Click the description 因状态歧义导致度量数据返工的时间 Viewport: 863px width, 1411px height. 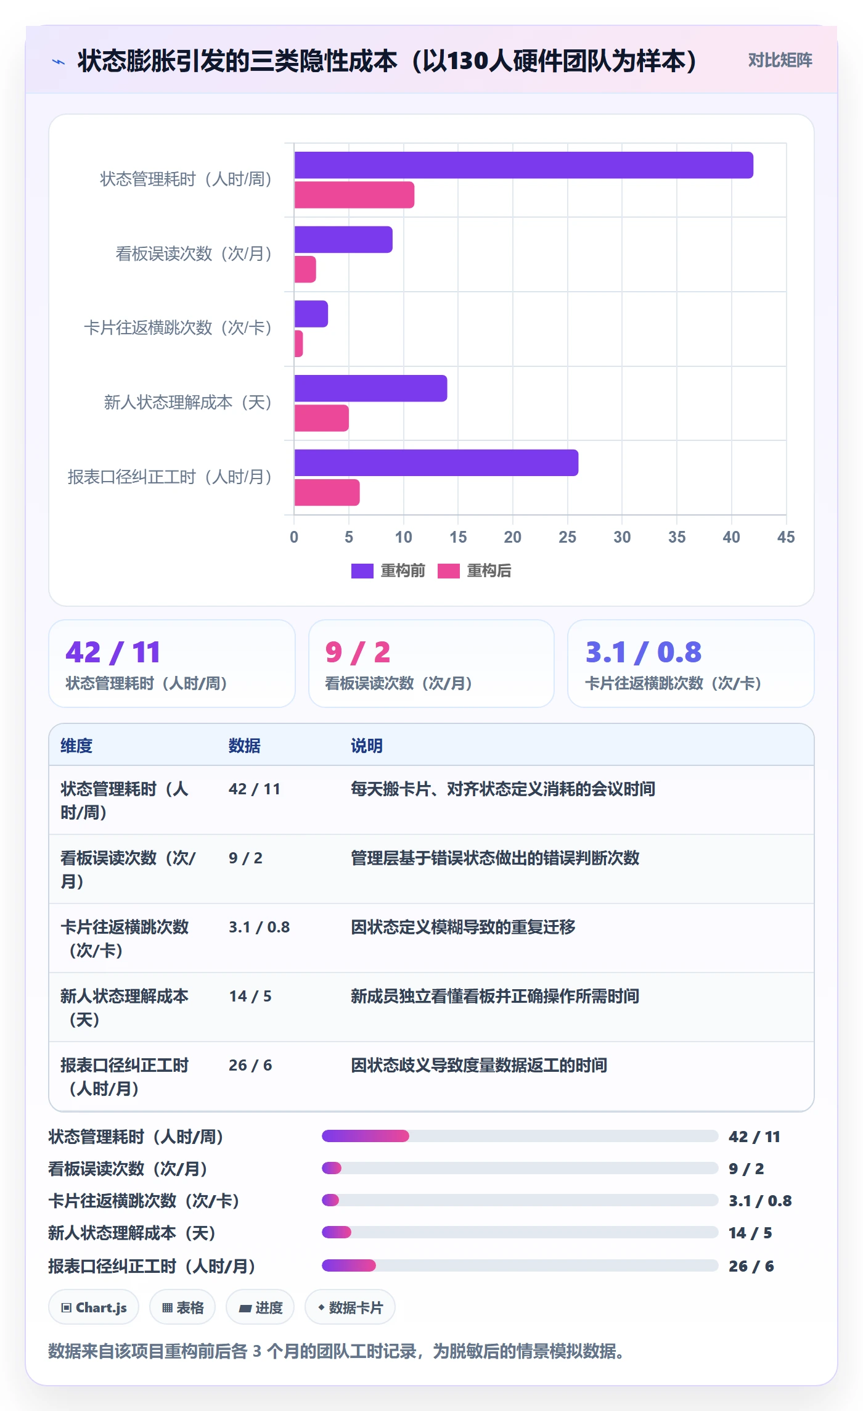[479, 1065]
